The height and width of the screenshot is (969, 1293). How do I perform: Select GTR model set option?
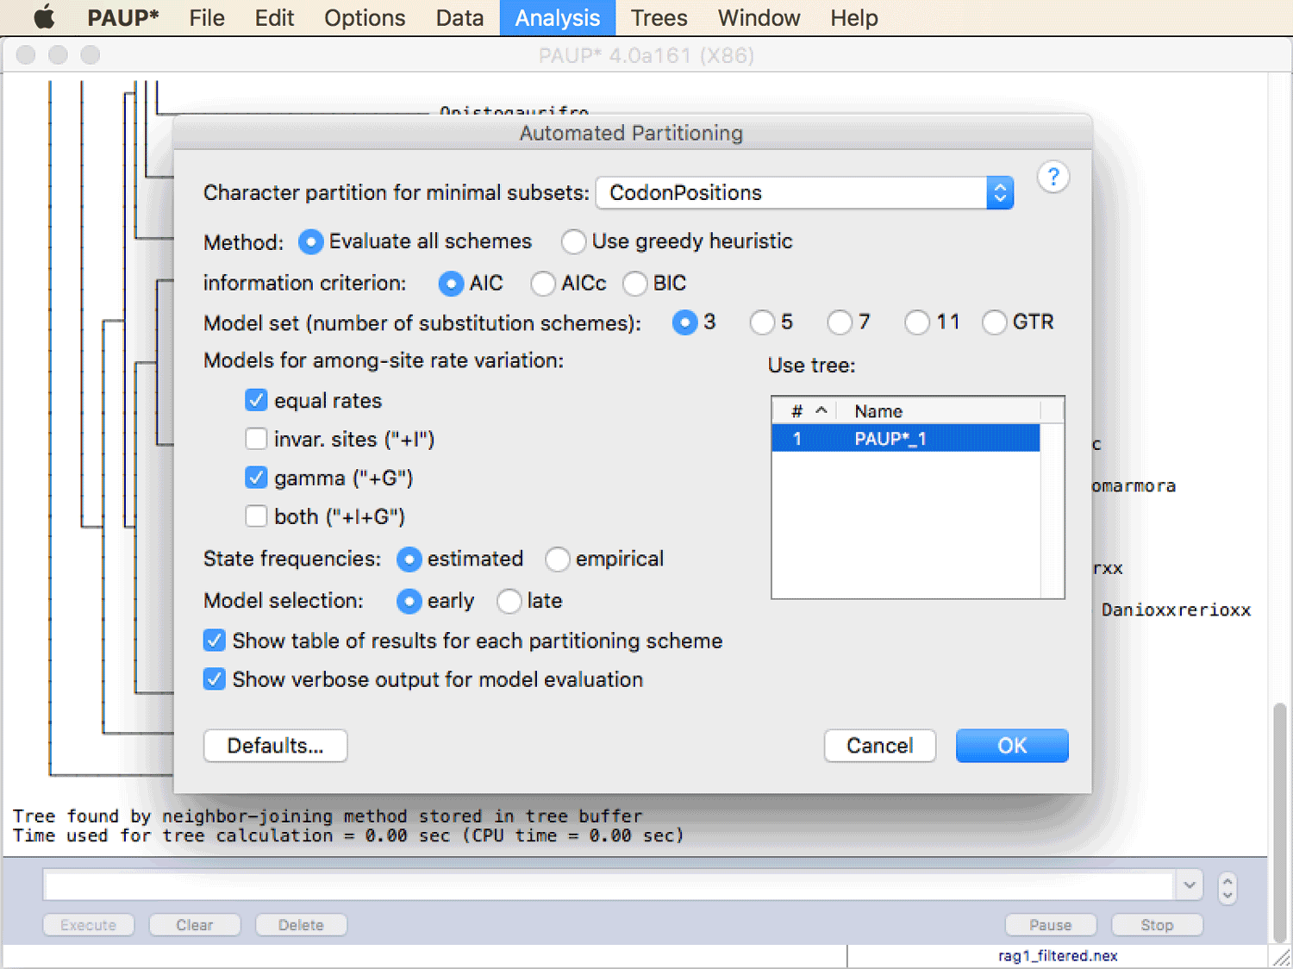click(995, 322)
